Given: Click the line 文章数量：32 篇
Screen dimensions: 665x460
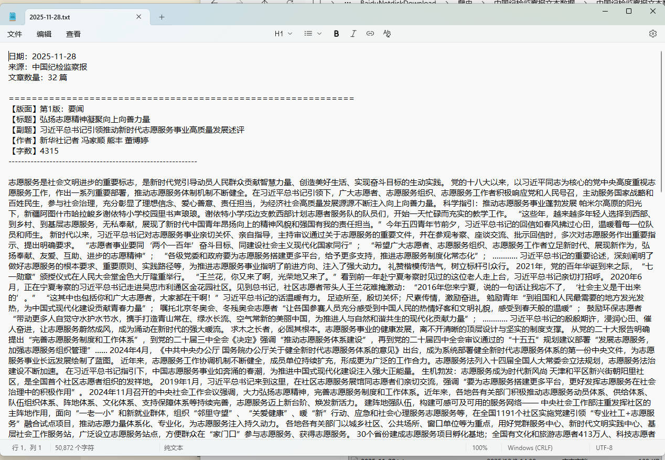Looking at the screenshot, I should 38,78.
